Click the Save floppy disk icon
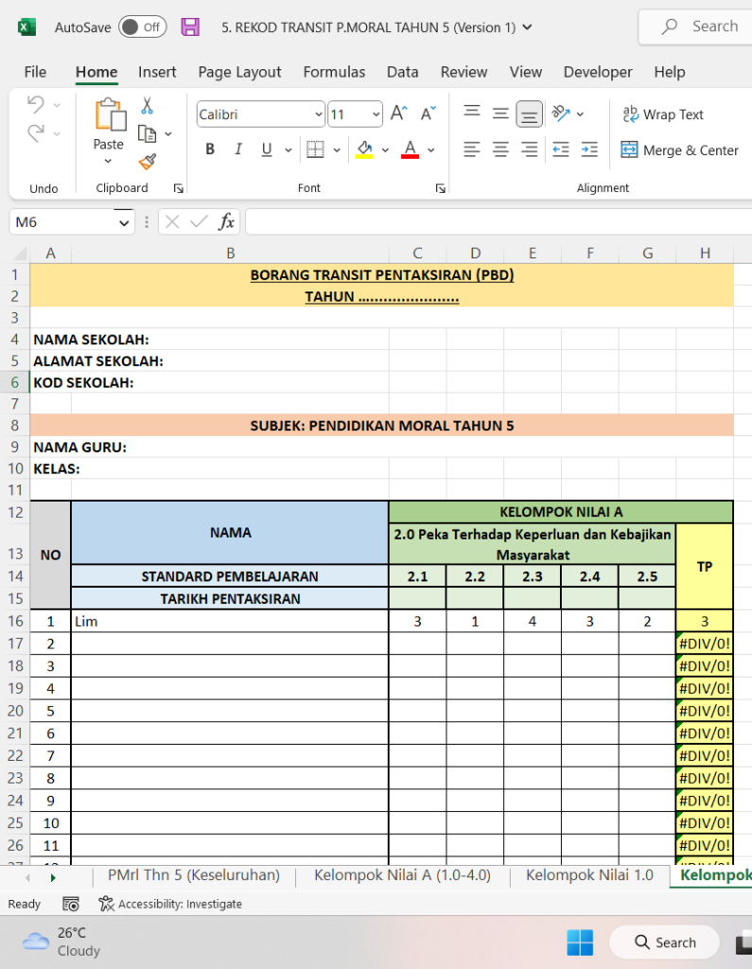The image size is (752, 969). click(x=190, y=27)
